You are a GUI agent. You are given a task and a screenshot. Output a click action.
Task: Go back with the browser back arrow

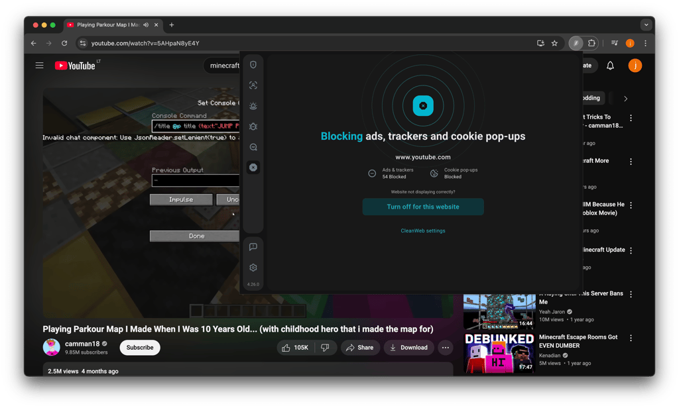pos(34,43)
